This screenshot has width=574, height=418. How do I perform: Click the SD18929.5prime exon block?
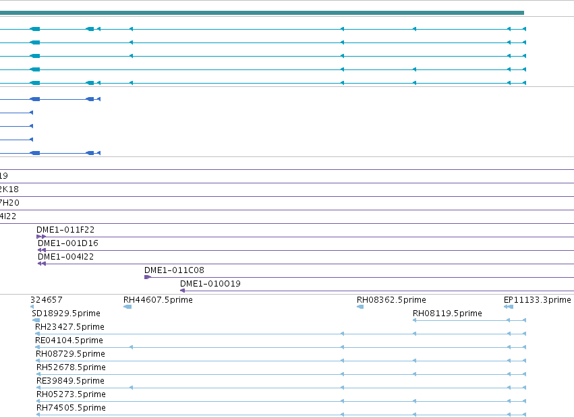click(36, 320)
